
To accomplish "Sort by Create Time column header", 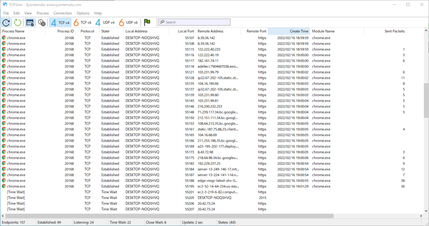I will pos(289,31).
